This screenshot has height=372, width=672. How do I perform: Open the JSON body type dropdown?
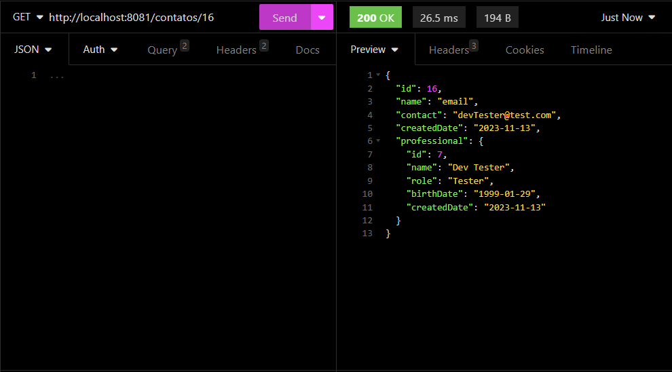point(33,50)
